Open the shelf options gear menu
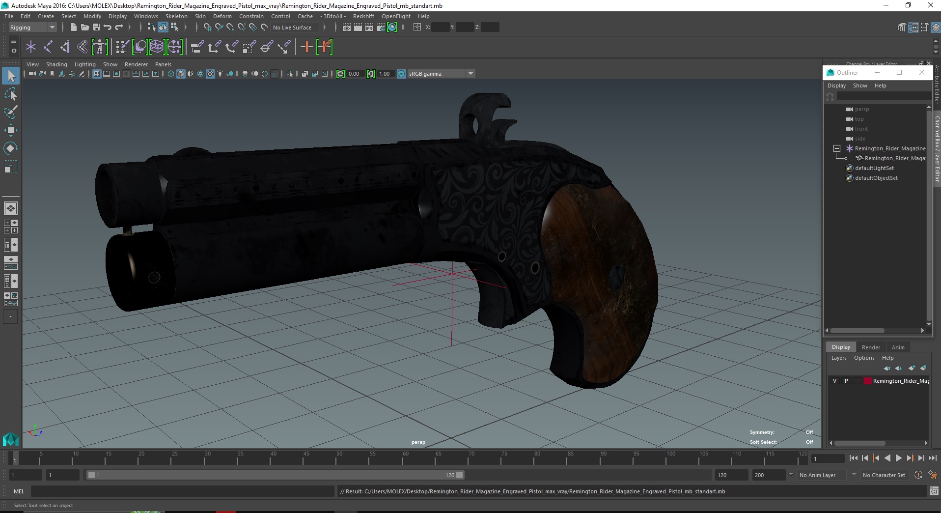This screenshot has width=941, height=513. click(x=13, y=51)
